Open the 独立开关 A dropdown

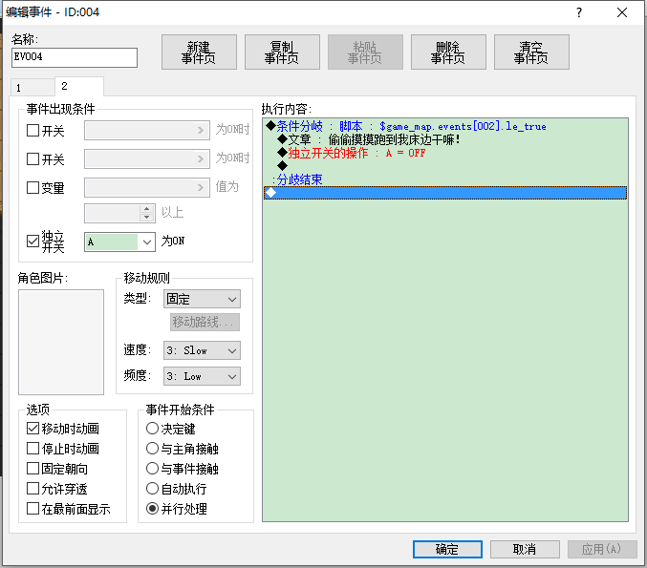pyautogui.click(x=119, y=242)
